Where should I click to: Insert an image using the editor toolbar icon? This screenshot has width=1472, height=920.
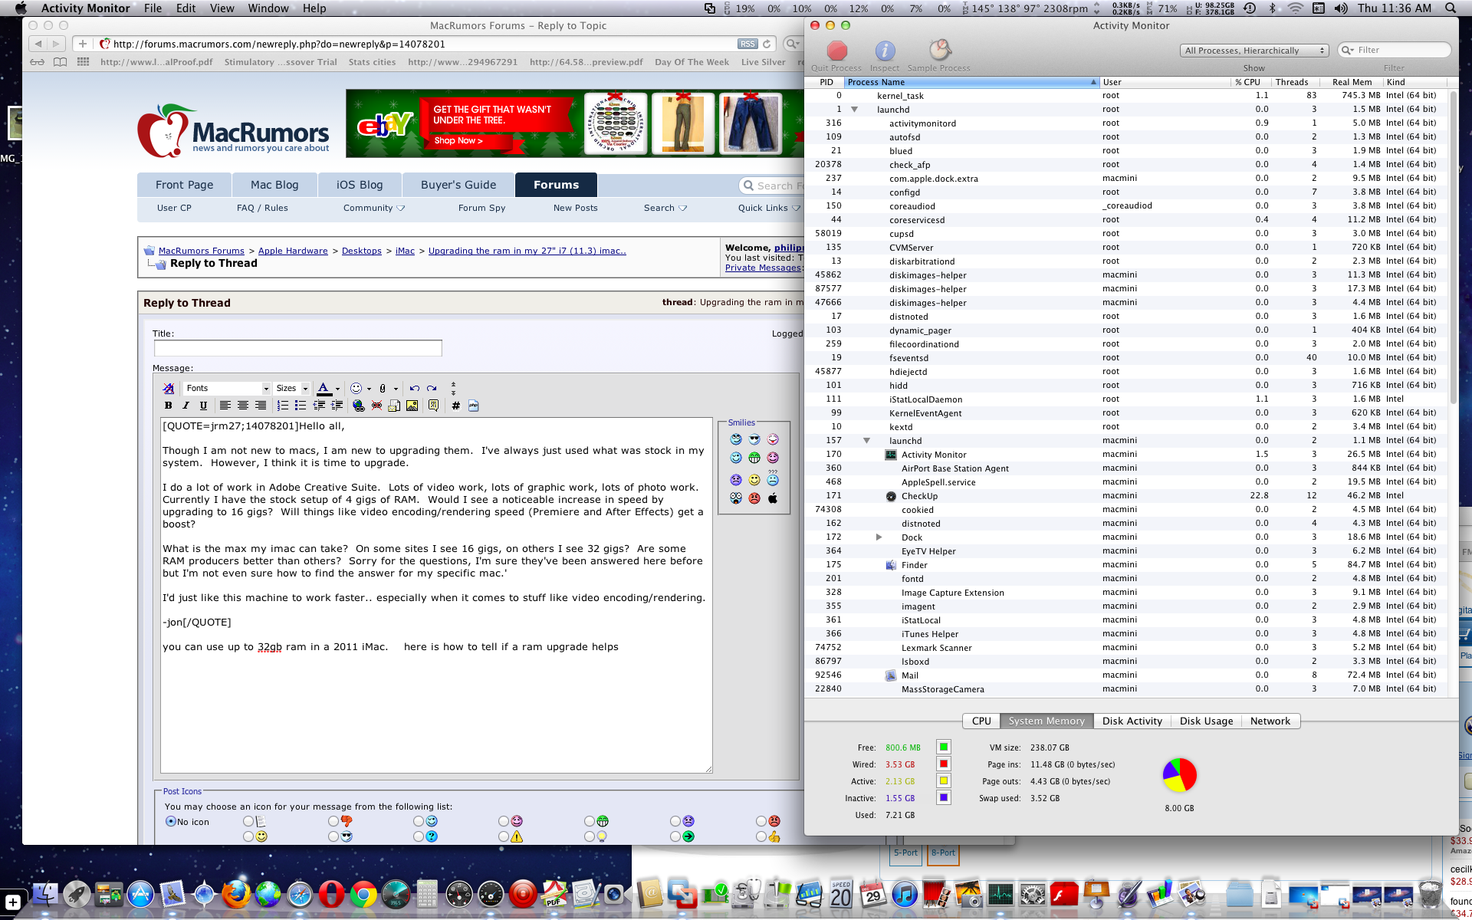(x=414, y=406)
